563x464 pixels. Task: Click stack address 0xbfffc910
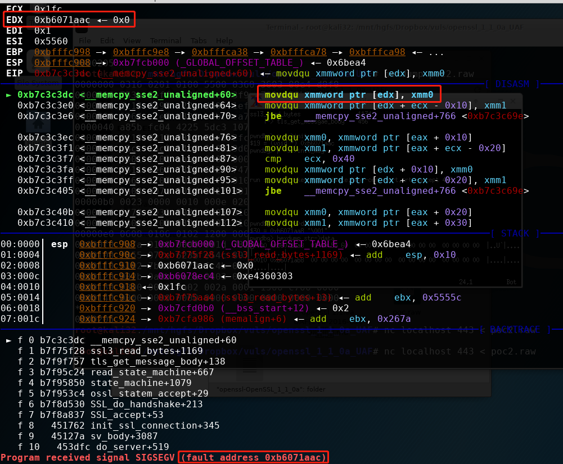[x=107, y=266]
